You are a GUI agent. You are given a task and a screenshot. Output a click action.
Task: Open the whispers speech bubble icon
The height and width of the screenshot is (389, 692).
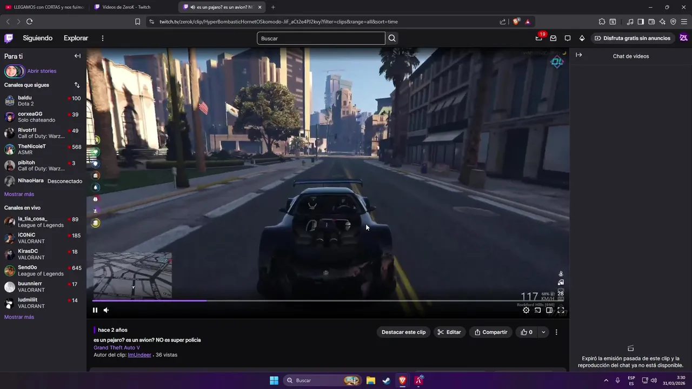568,38
